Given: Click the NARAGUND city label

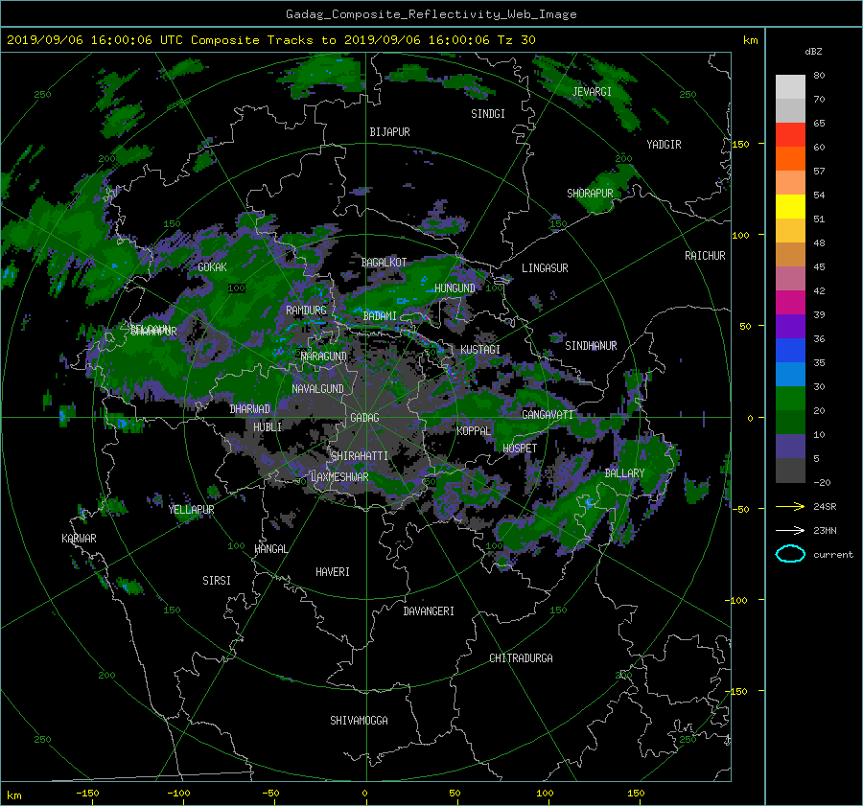Looking at the screenshot, I should (x=324, y=357).
